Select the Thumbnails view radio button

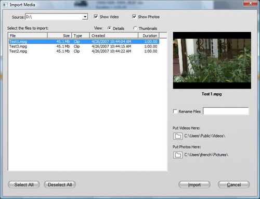135,28
